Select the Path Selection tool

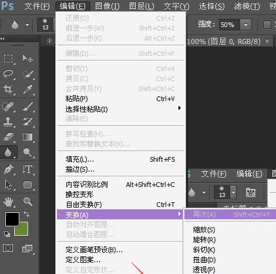[8, 185]
